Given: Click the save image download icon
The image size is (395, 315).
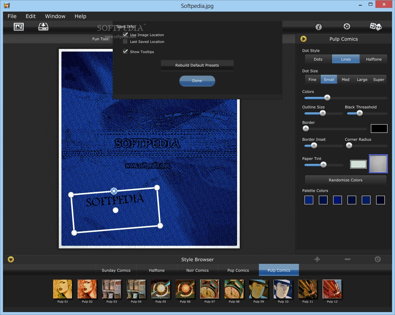Looking at the screenshot, I should point(43,27).
